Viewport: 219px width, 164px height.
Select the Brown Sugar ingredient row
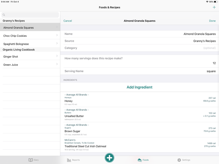pos(140,130)
